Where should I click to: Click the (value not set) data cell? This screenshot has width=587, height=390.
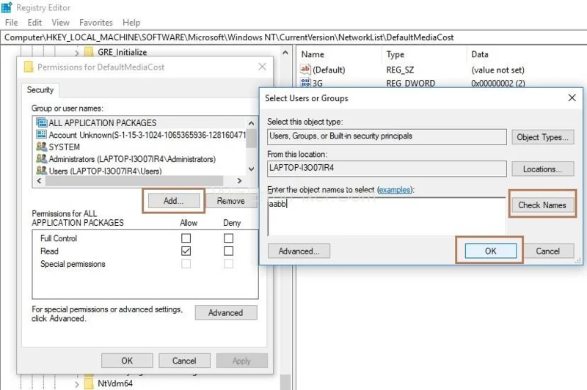[497, 70]
